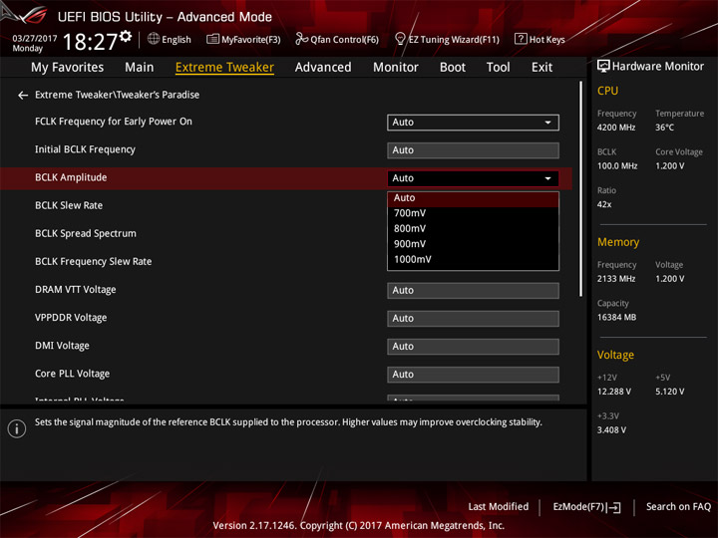The image size is (718, 538).
Task: Click +5V reading 5.120 V
Action: (x=669, y=392)
